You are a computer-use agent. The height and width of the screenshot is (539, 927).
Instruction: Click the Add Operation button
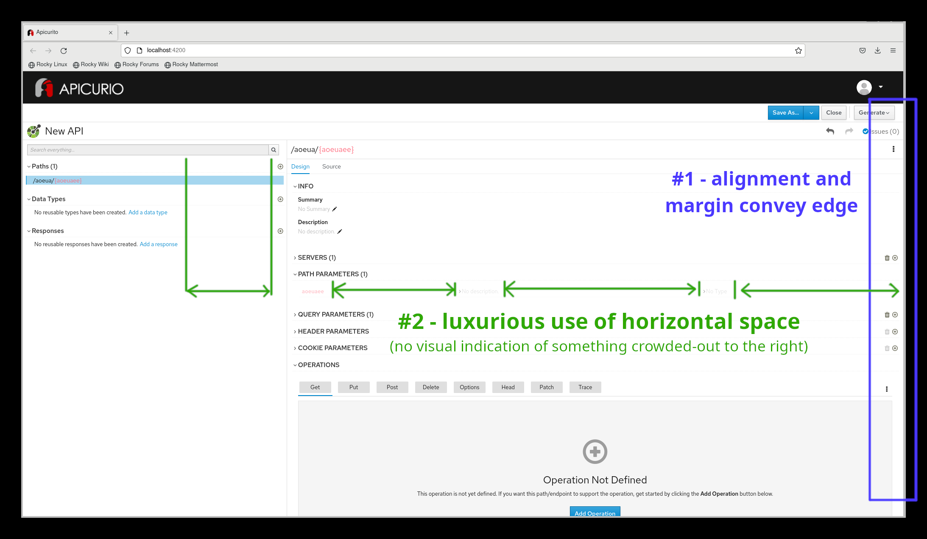point(595,513)
